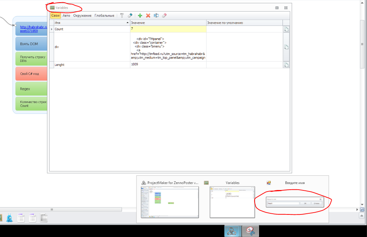Click the rename variable icon
This screenshot has width=367, height=237.
156,15
